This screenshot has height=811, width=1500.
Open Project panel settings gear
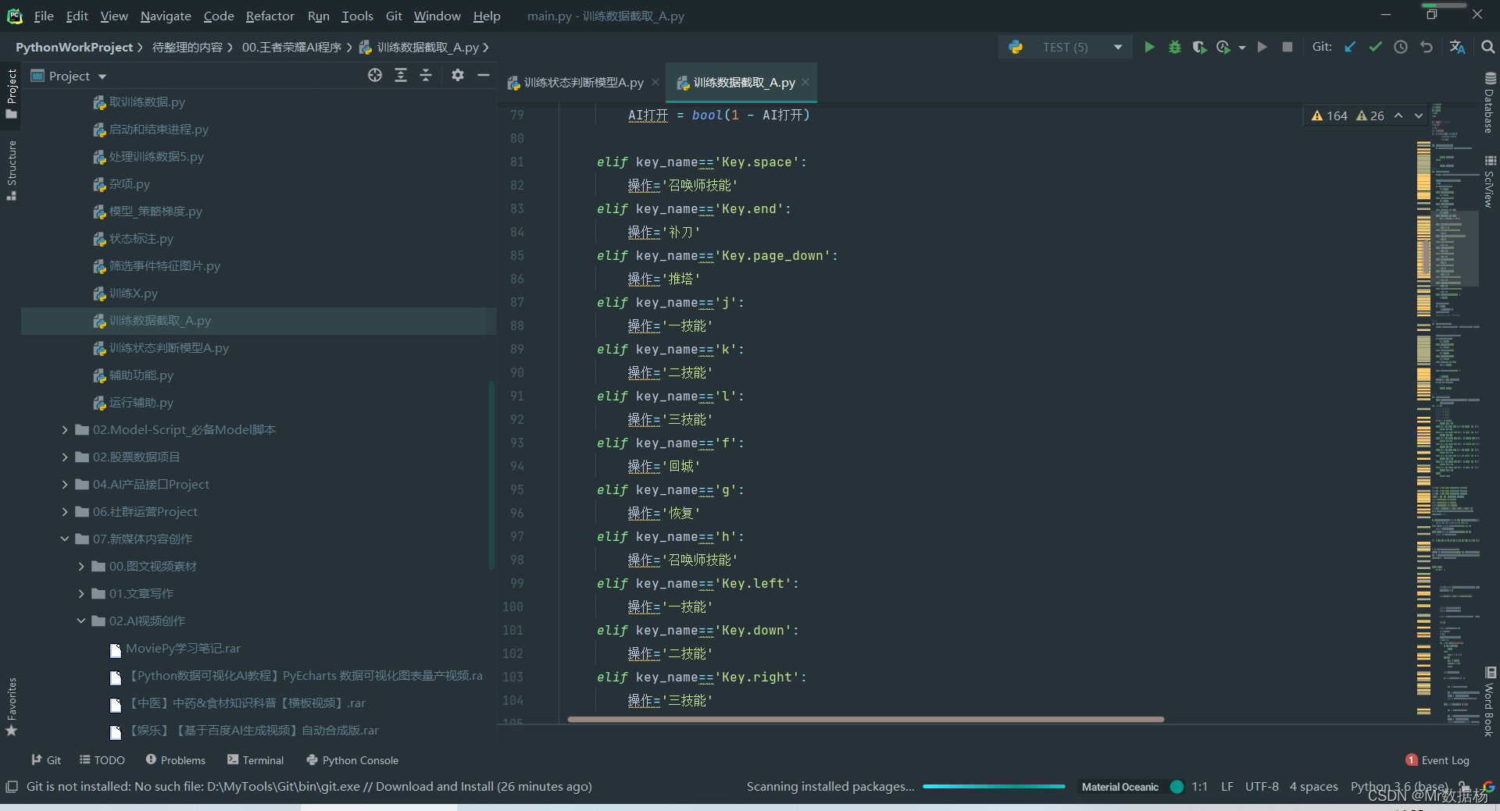pos(458,75)
